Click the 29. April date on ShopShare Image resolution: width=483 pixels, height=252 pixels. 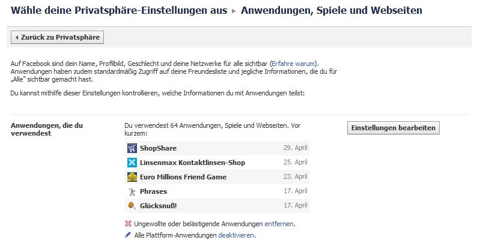point(296,148)
